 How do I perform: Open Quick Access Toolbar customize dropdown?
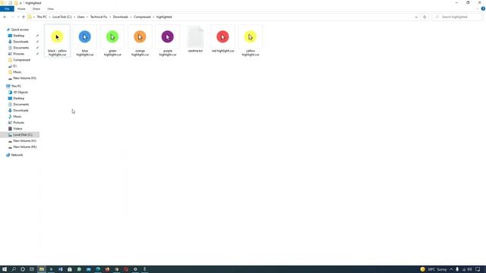click(x=21, y=3)
